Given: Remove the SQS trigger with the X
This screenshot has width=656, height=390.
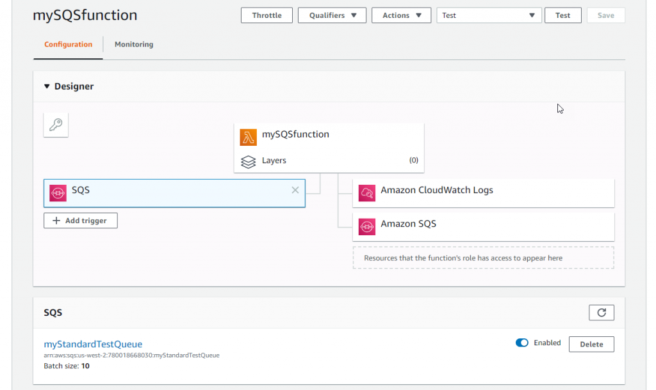Looking at the screenshot, I should 295,190.
